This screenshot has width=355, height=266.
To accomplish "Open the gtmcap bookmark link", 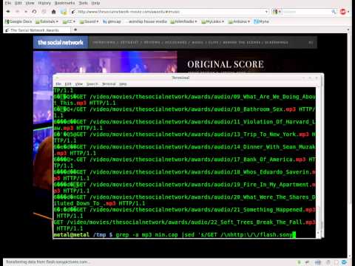I will point(112,21).
